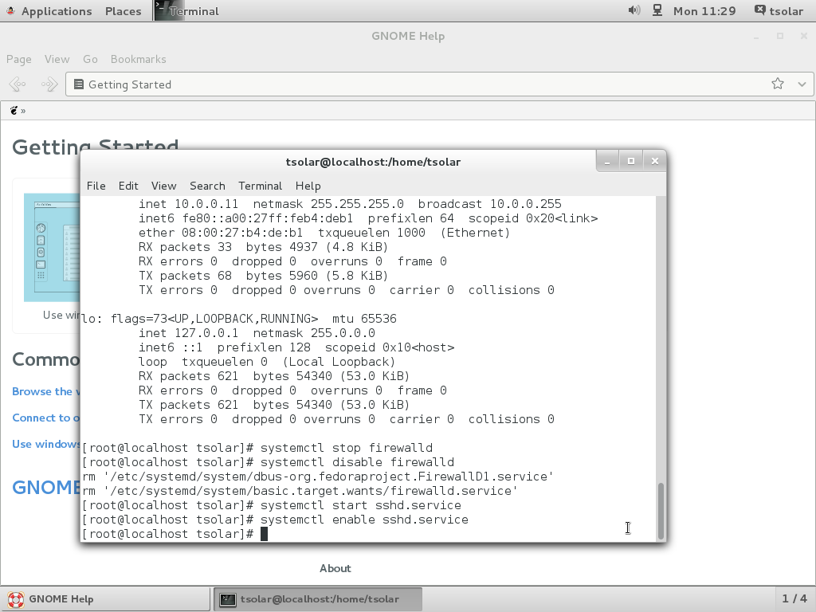Bookmark this page with the star icon

tap(778, 84)
